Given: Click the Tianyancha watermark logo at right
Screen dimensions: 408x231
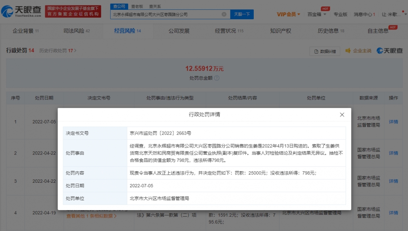Looking at the screenshot, I should click(x=390, y=51).
